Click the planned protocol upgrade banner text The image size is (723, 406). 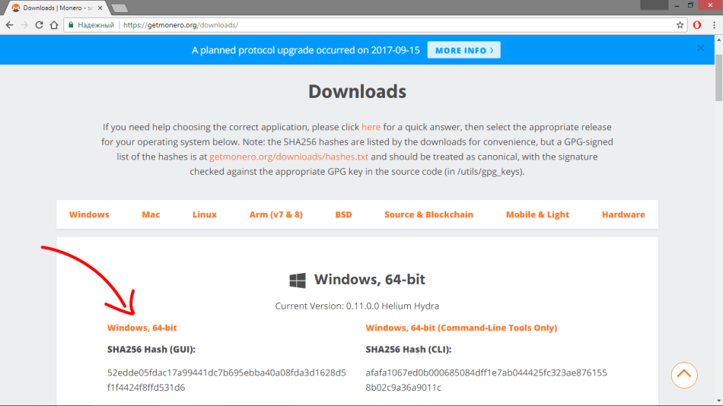pos(306,49)
